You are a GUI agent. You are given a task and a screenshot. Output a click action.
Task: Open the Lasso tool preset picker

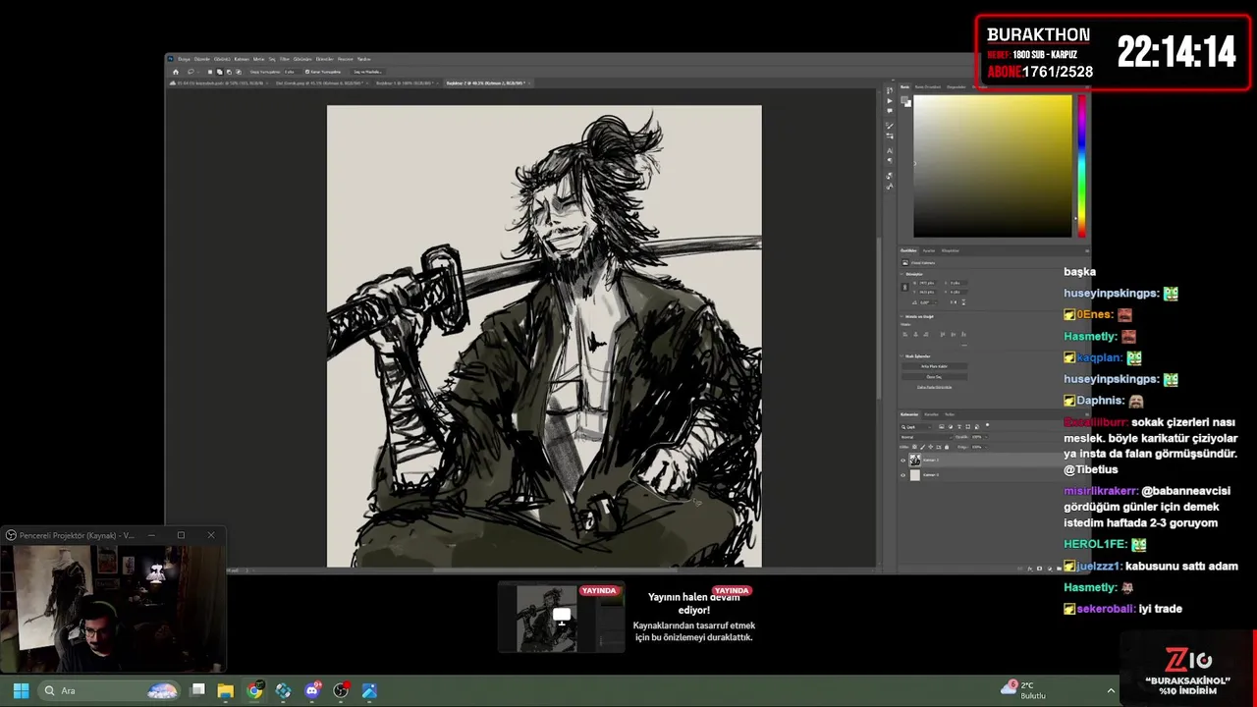193,72
